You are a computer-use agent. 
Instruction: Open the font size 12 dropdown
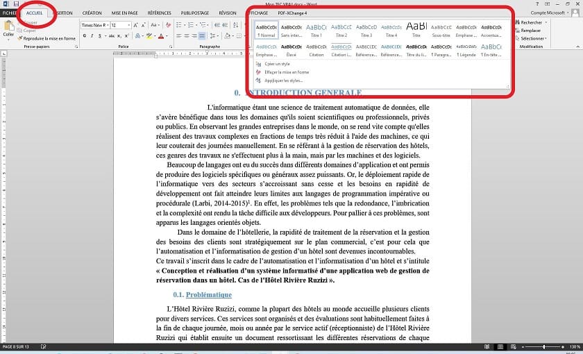point(129,25)
